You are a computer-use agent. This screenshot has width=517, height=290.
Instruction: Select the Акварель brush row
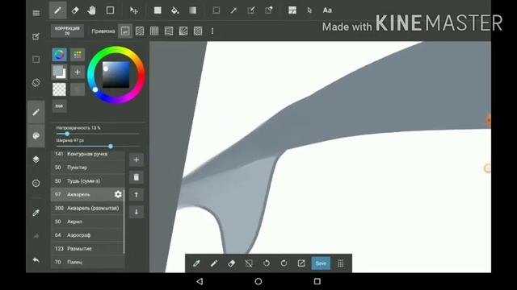[87, 194]
